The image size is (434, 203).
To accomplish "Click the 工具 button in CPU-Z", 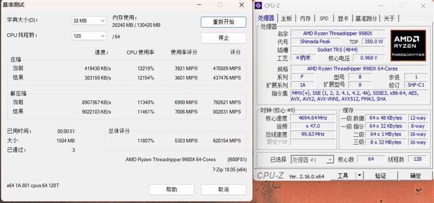I will [x=343, y=175].
